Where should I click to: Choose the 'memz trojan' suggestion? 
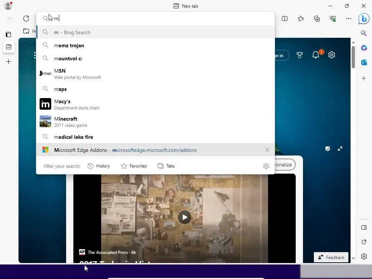[155, 45]
